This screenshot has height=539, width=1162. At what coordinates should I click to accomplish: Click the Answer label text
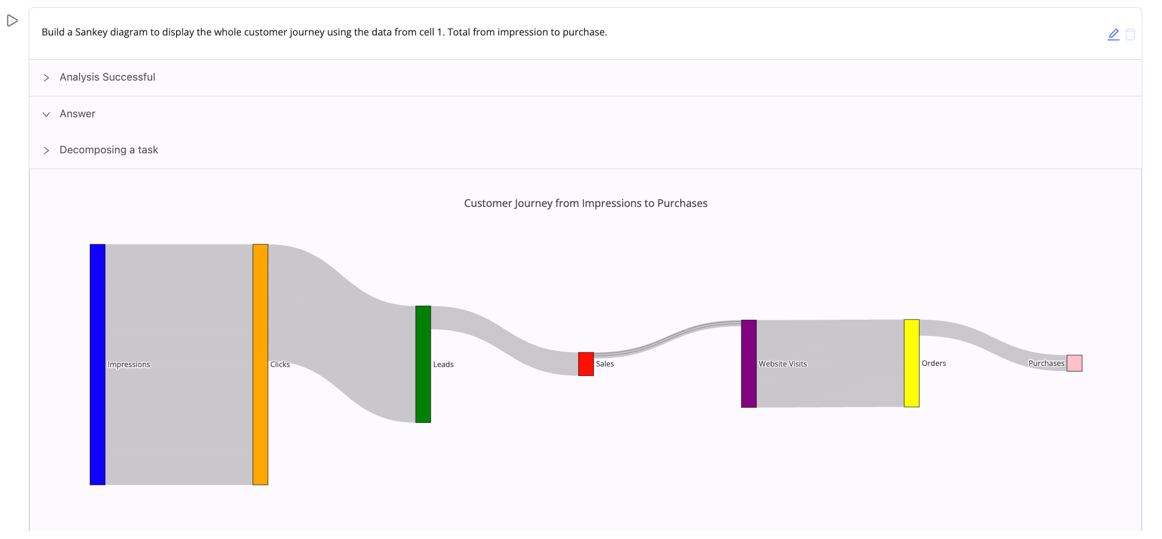pos(77,114)
